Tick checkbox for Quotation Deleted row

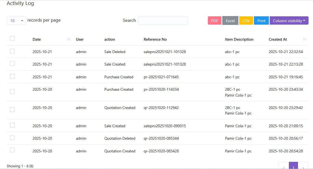pos(12,137)
